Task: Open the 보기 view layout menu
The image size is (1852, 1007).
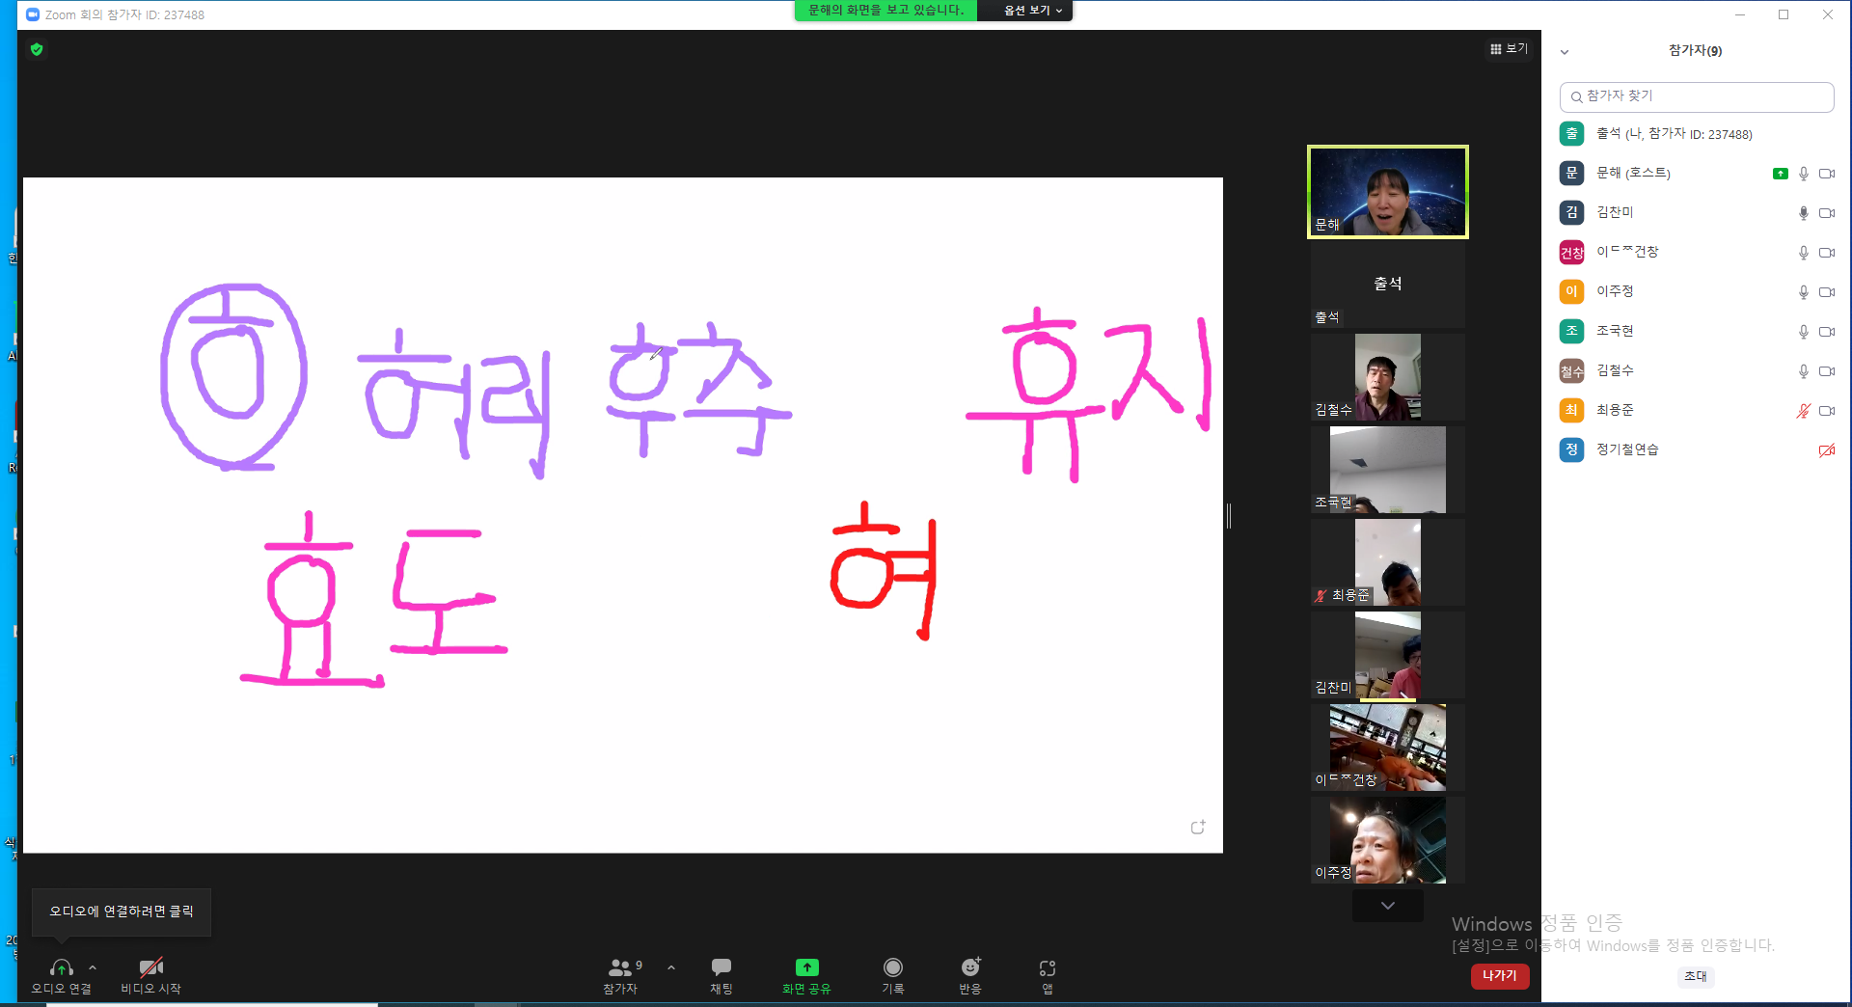Action: click(x=1510, y=48)
